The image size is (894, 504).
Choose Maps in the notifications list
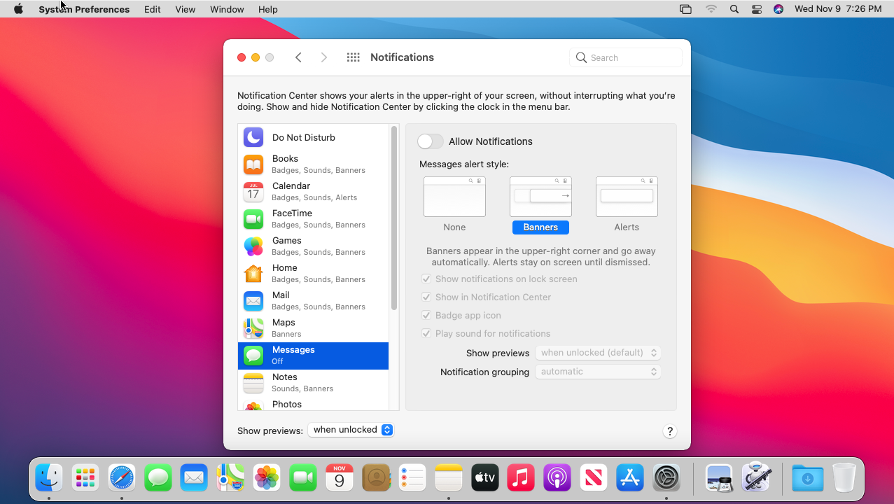pyautogui.click(x=313, y=328)
